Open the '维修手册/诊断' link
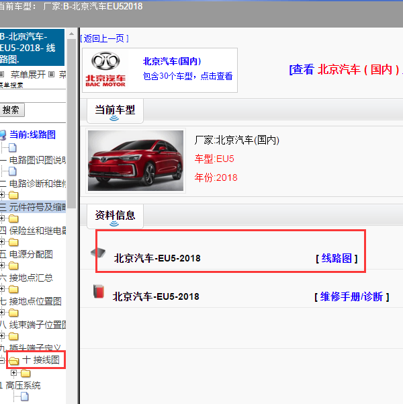The width and height of the screenshot is (403, 404). [x=351, y=297]
